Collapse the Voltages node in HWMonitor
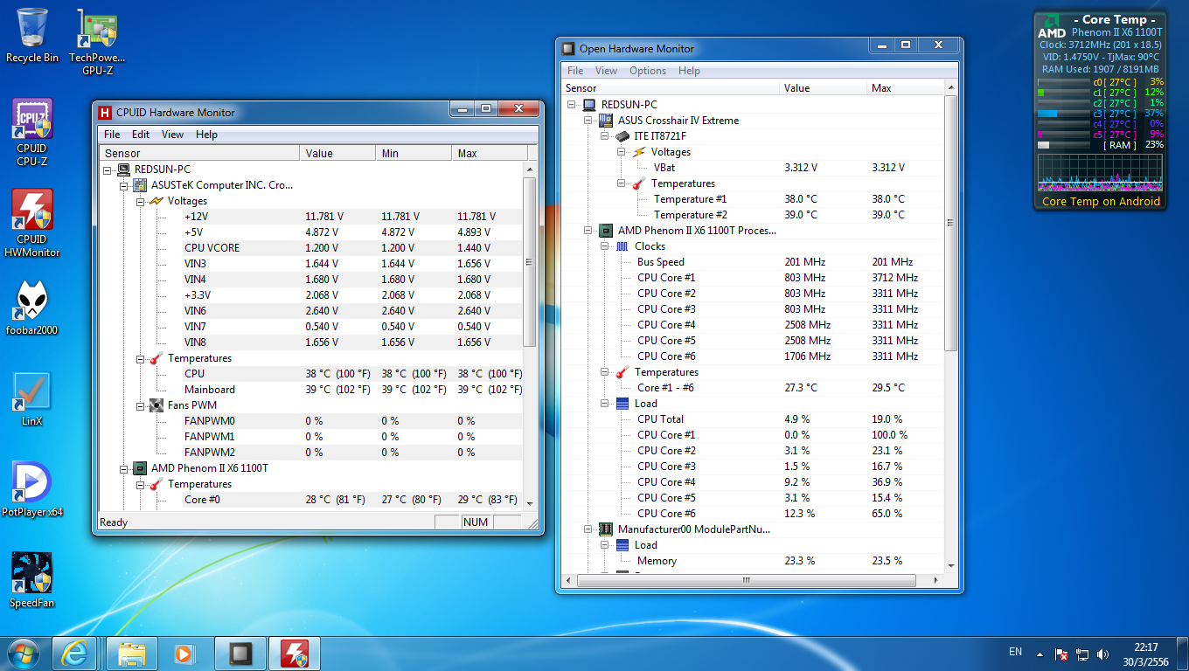The image size is (1189, 671). [141, 201]
